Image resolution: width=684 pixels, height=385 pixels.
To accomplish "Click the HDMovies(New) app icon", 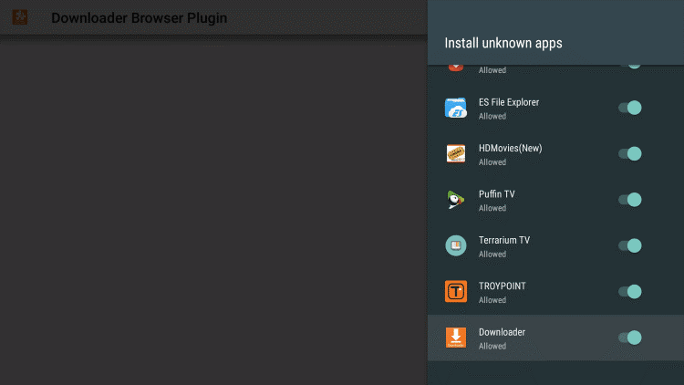I will tap(456, 153).
